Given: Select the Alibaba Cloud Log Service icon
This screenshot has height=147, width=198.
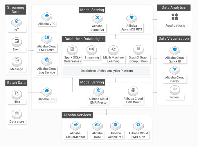Looking at the screenshot, I should point(47,61).
